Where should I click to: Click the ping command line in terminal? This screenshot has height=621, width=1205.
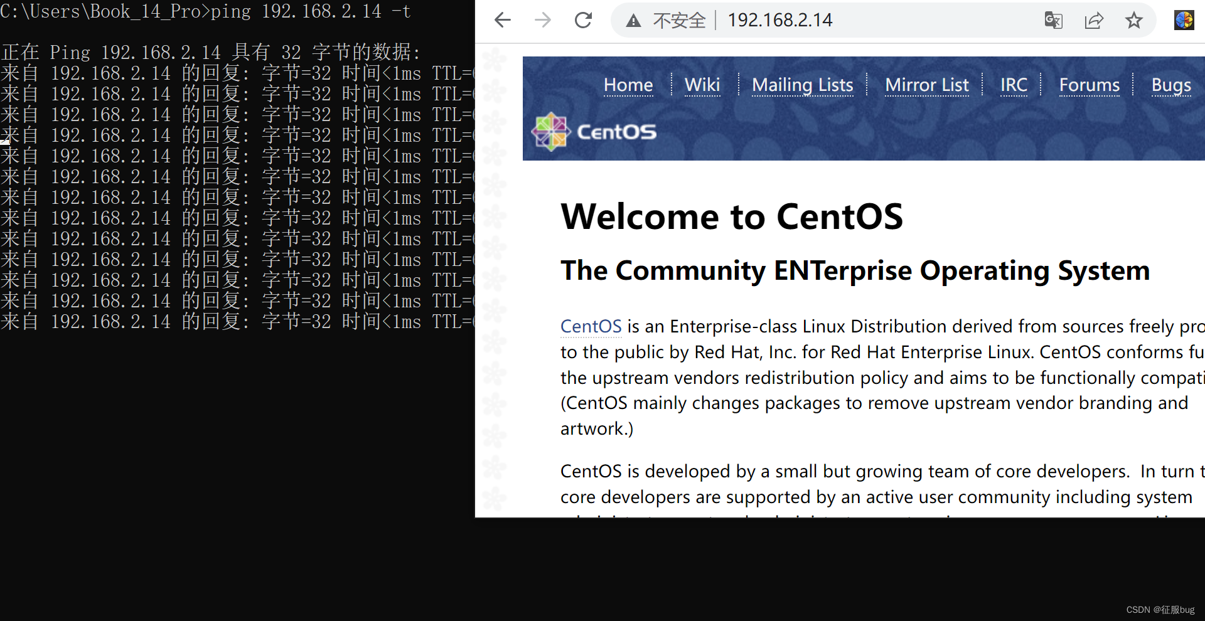click(206, 11)
